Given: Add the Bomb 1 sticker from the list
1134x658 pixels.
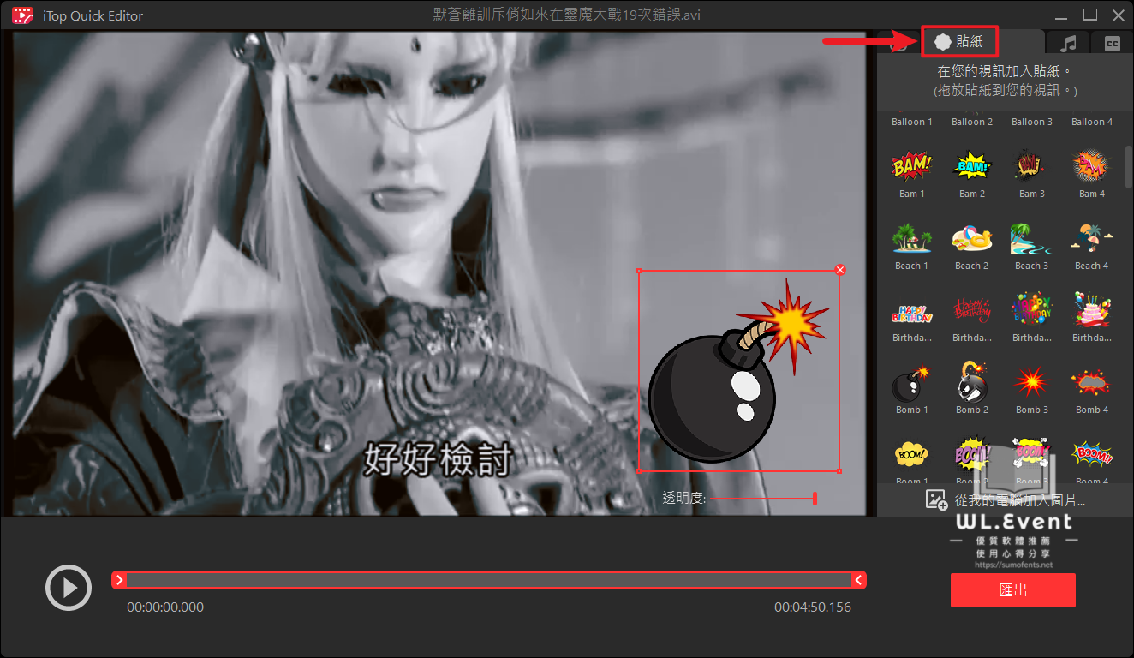Looking at the screenshot, I should point(911,384).
